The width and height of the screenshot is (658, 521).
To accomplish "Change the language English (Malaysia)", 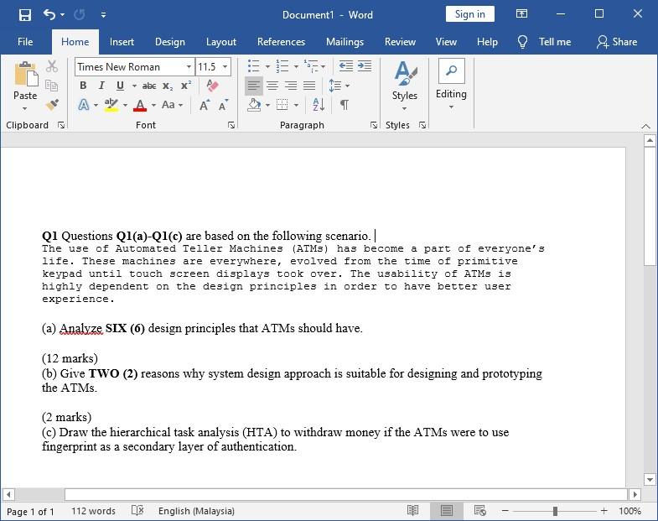I will pyautogui.click(x=196, y=511).
